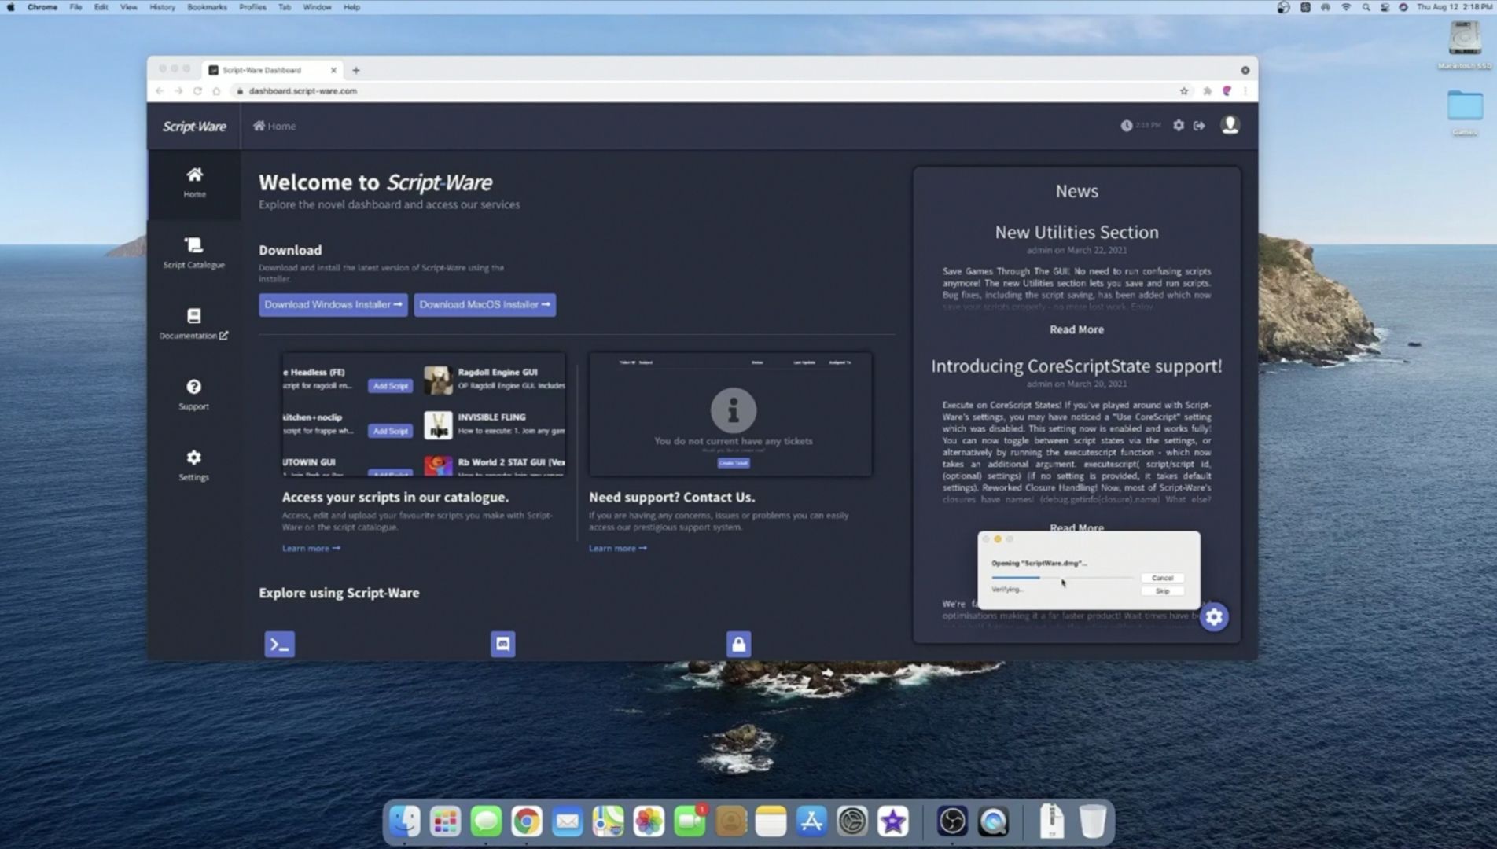Bookmark this page with star icon
The width and height of the screenshot is (1497, 849).
pyautogui.click(x=1184, y=91)
